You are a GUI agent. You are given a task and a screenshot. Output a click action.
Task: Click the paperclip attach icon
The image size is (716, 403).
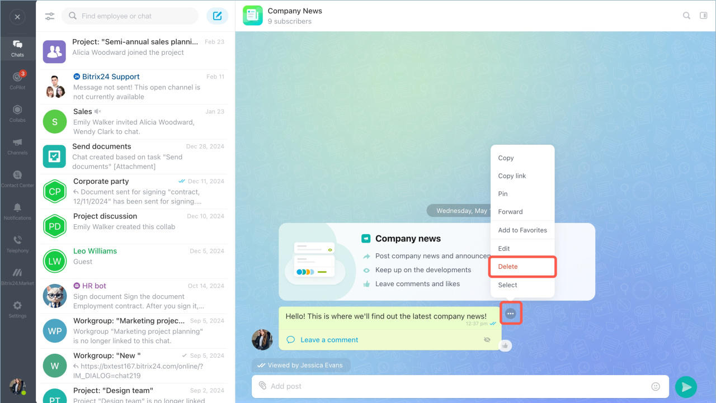pos(262,386)
